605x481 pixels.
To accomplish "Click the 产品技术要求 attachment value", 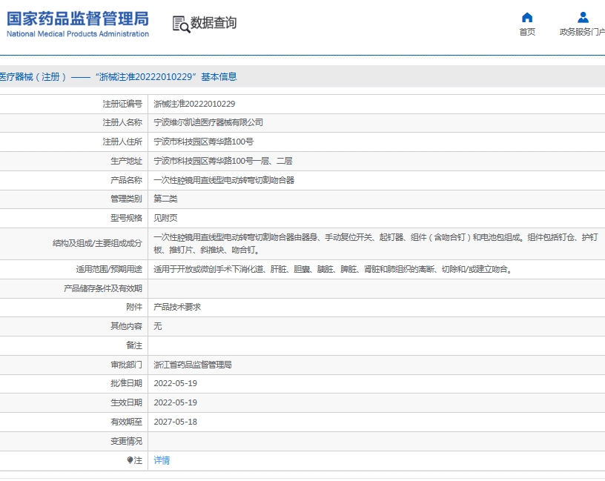I will 177,307.
